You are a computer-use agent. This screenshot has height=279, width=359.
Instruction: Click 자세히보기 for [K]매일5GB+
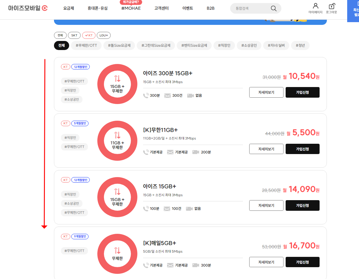pos(266,262)
